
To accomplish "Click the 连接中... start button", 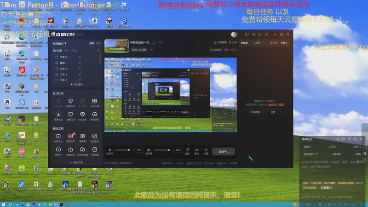I will (x=224, y=152).
